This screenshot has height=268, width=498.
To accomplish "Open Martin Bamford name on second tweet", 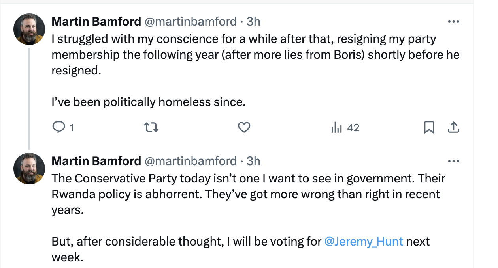I will (96, 161).
